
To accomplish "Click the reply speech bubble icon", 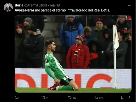I will point(17,98).
